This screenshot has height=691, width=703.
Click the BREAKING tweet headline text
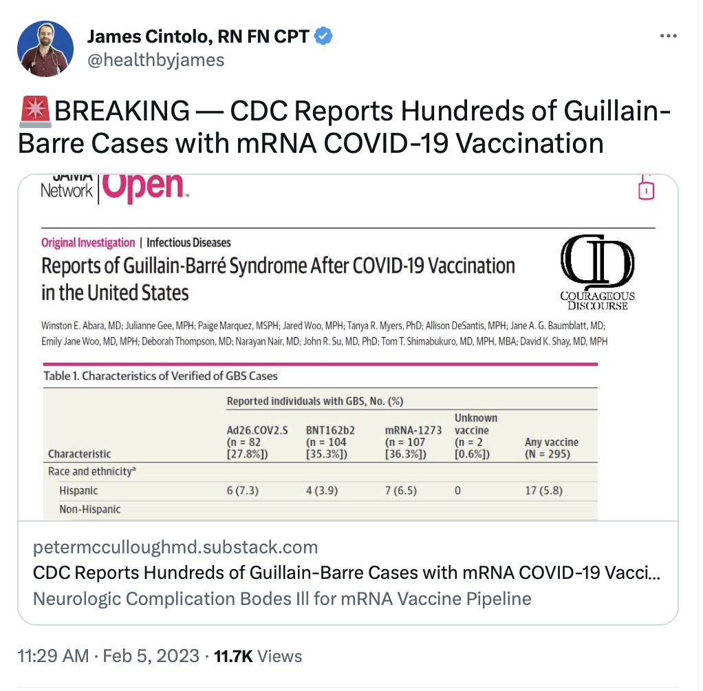(x=344, y=126)
